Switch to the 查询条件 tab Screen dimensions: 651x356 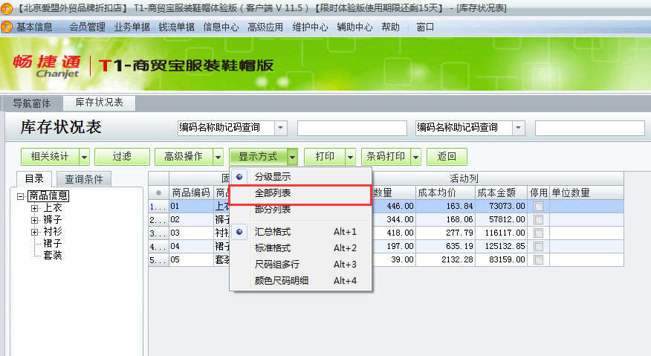[84, 179]
